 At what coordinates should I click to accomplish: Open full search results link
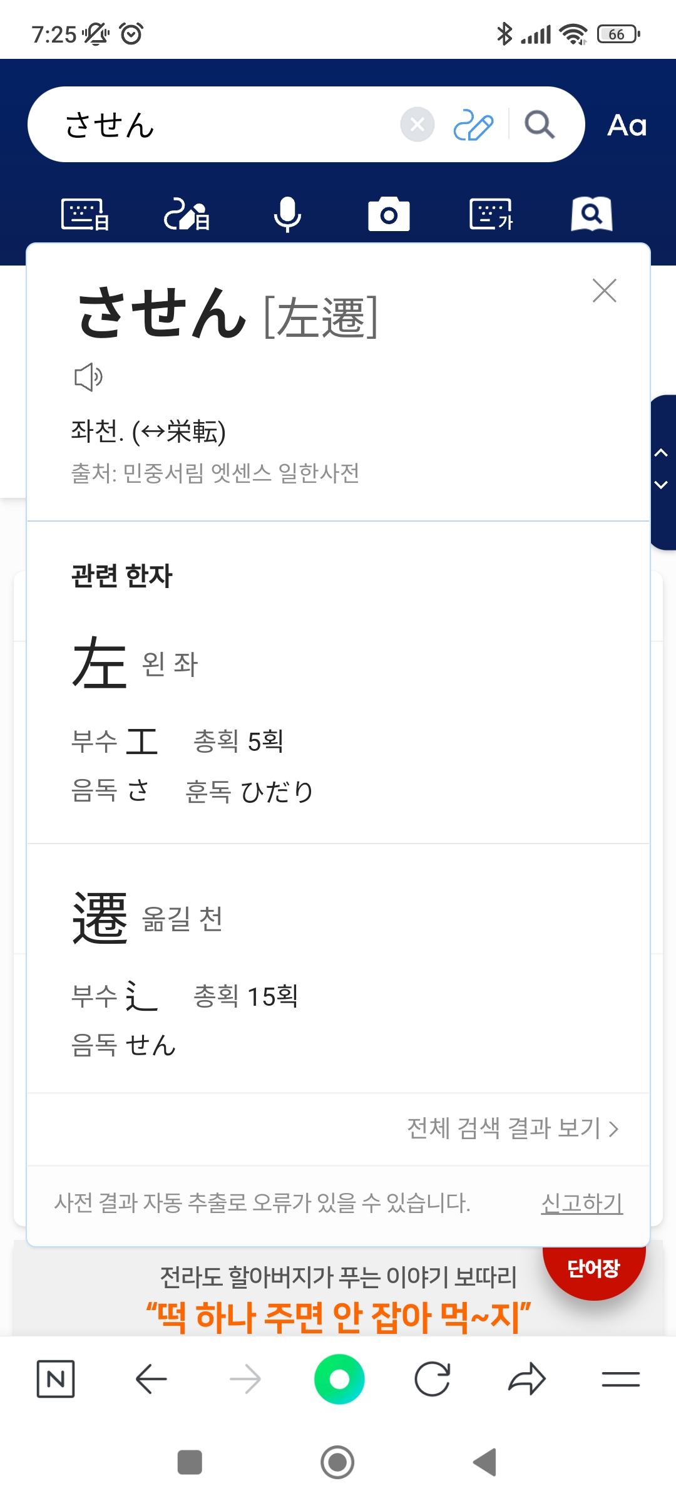(513, 1129)
